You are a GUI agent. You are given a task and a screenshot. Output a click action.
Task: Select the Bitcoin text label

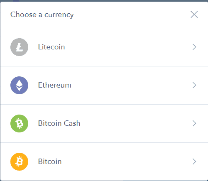[x=50, y=161]
